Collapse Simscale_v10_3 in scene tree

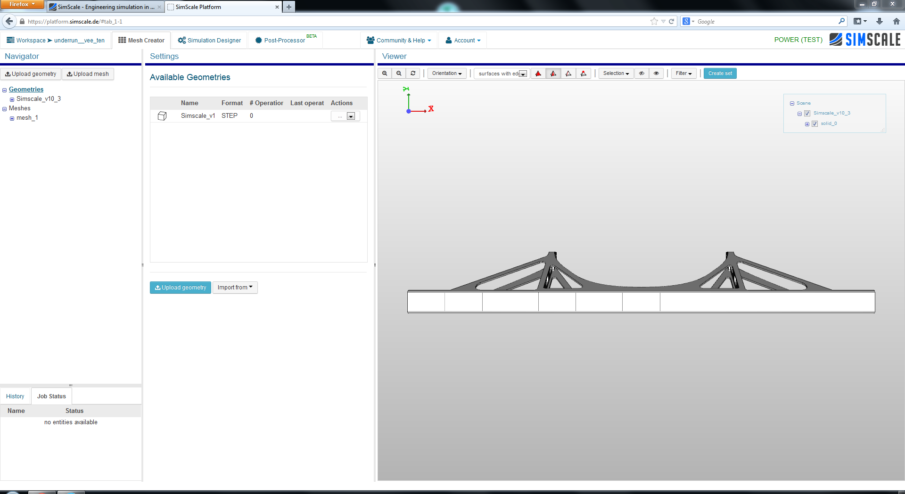coord(799,114)
